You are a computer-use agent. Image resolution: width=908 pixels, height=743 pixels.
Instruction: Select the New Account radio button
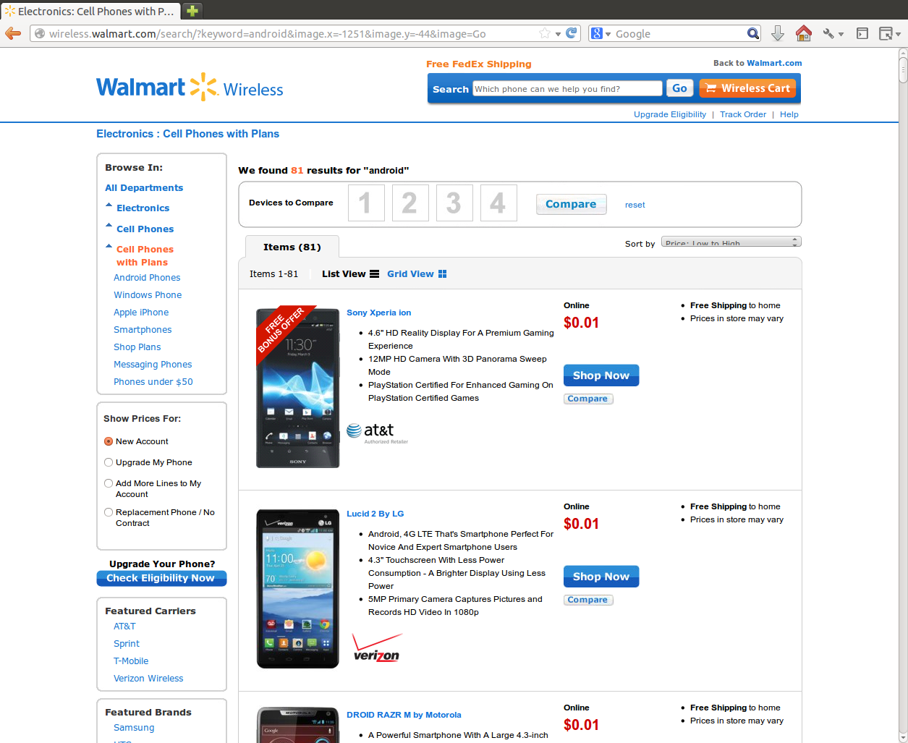click(x=109, y=441)
